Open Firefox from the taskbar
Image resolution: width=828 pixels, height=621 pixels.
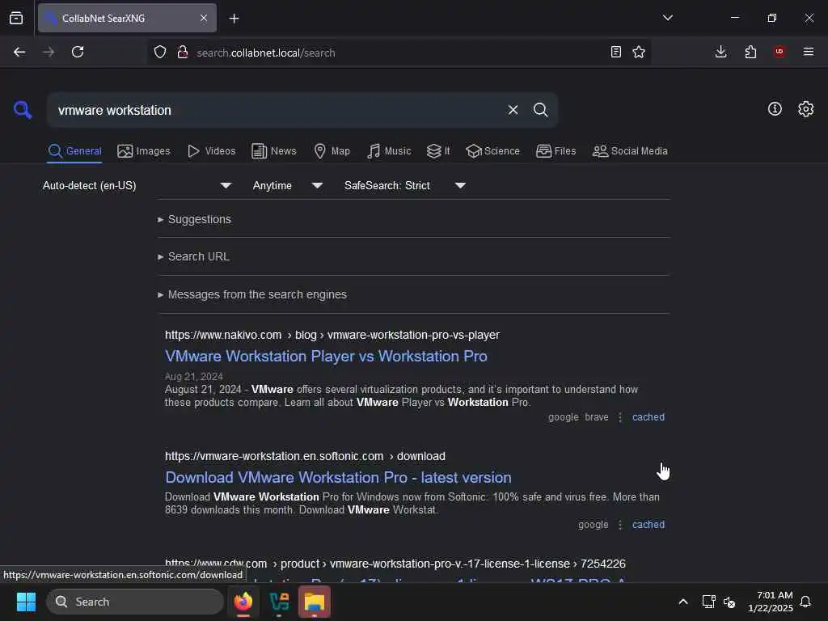243,602
